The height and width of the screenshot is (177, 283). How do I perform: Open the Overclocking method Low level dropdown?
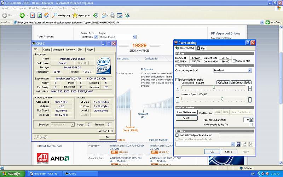(x=249, y=70)
